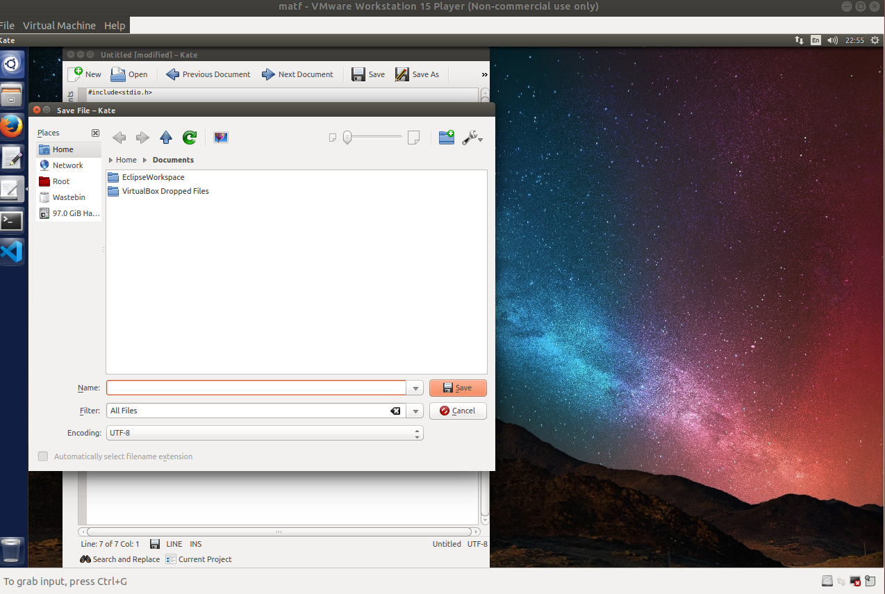
Task: Clear the All Files filter text
Action: (x=395, y=411)
